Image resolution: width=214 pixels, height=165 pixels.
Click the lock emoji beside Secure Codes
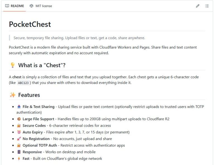pyautogui.click(x=19, y=125)
